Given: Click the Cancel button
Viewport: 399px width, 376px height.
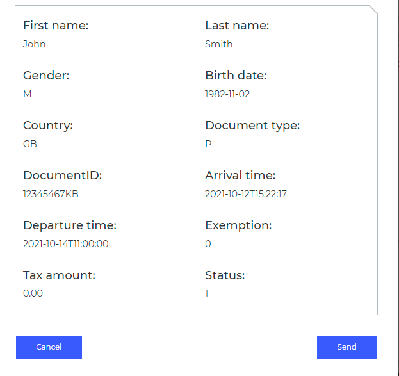Looking at the screenshot, I should (49, 347).
